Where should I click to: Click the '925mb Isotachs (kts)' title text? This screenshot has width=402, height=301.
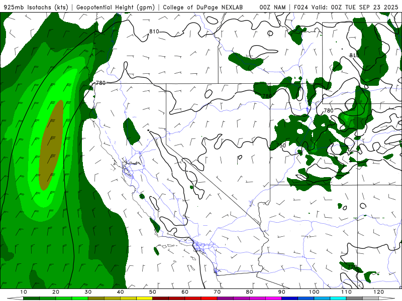point(36,8)
